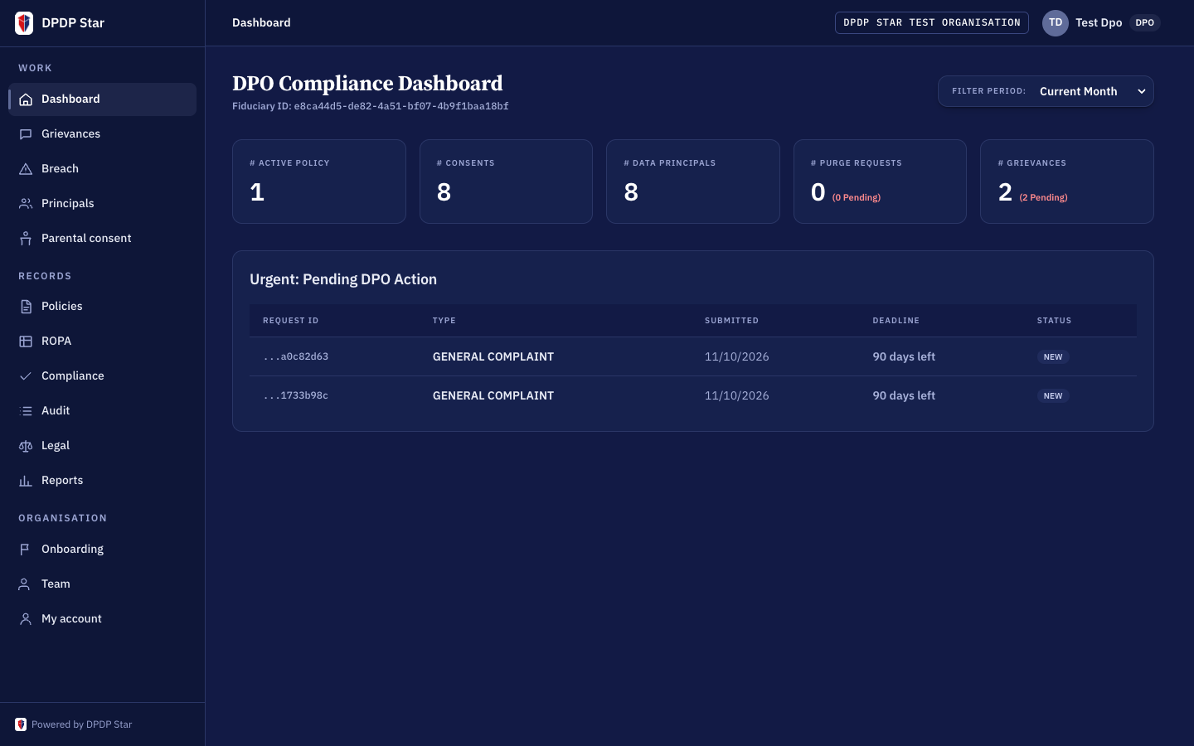Click the Compliance checkmark icon
The image size is (1194, 746).
pos(26,376)
